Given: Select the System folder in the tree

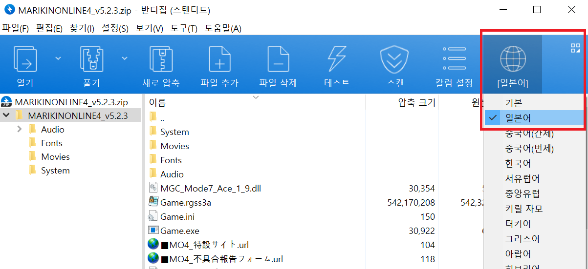Looking at the screenshot, I should 55,170.
